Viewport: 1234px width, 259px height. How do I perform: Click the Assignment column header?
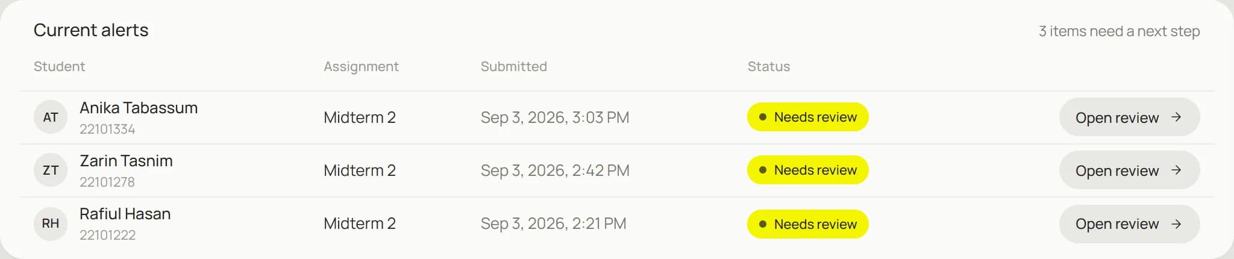pyautogui.click(x=361, y=67)
